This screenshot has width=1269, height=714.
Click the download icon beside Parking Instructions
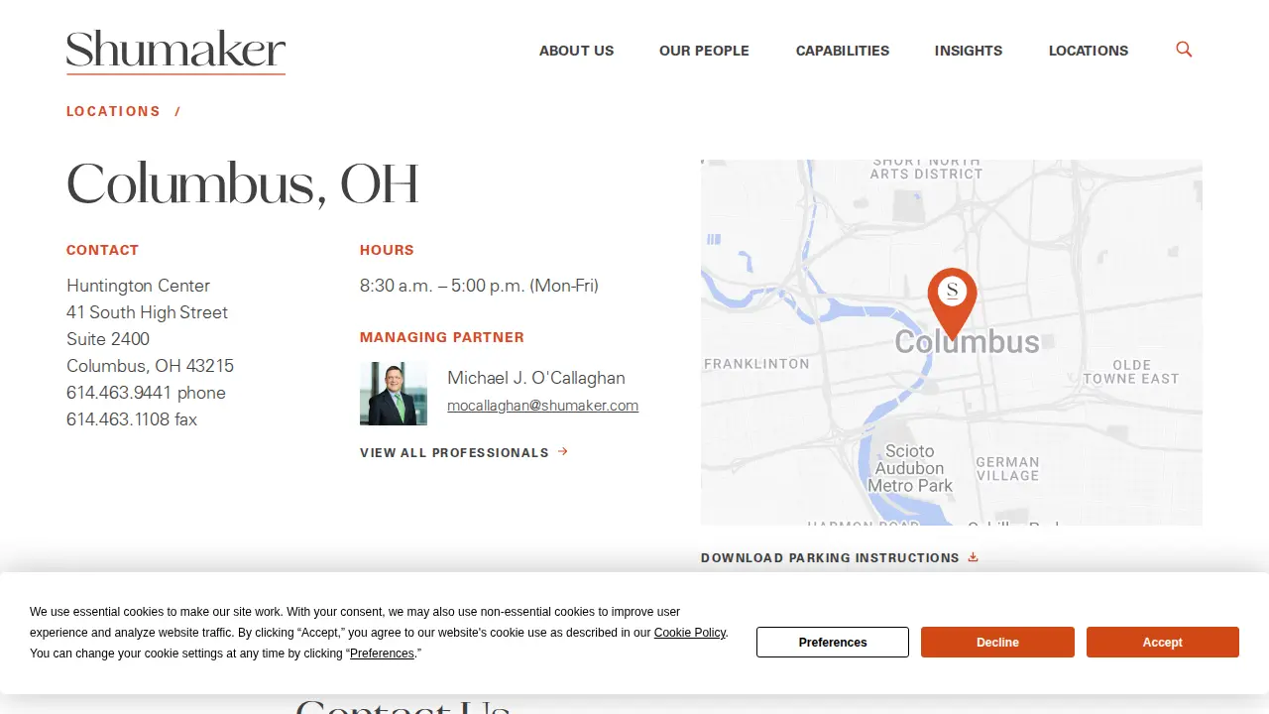(973, 557)
